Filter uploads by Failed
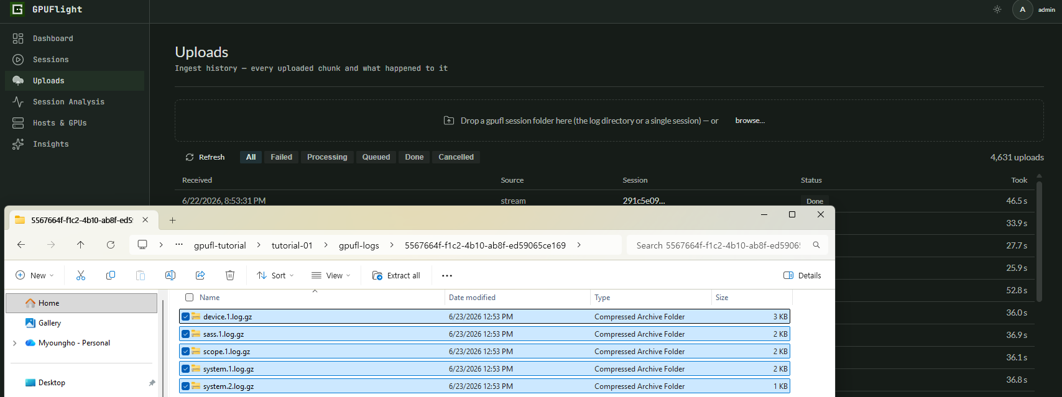Screen dimensions: 1062x397 pos(281,157)
